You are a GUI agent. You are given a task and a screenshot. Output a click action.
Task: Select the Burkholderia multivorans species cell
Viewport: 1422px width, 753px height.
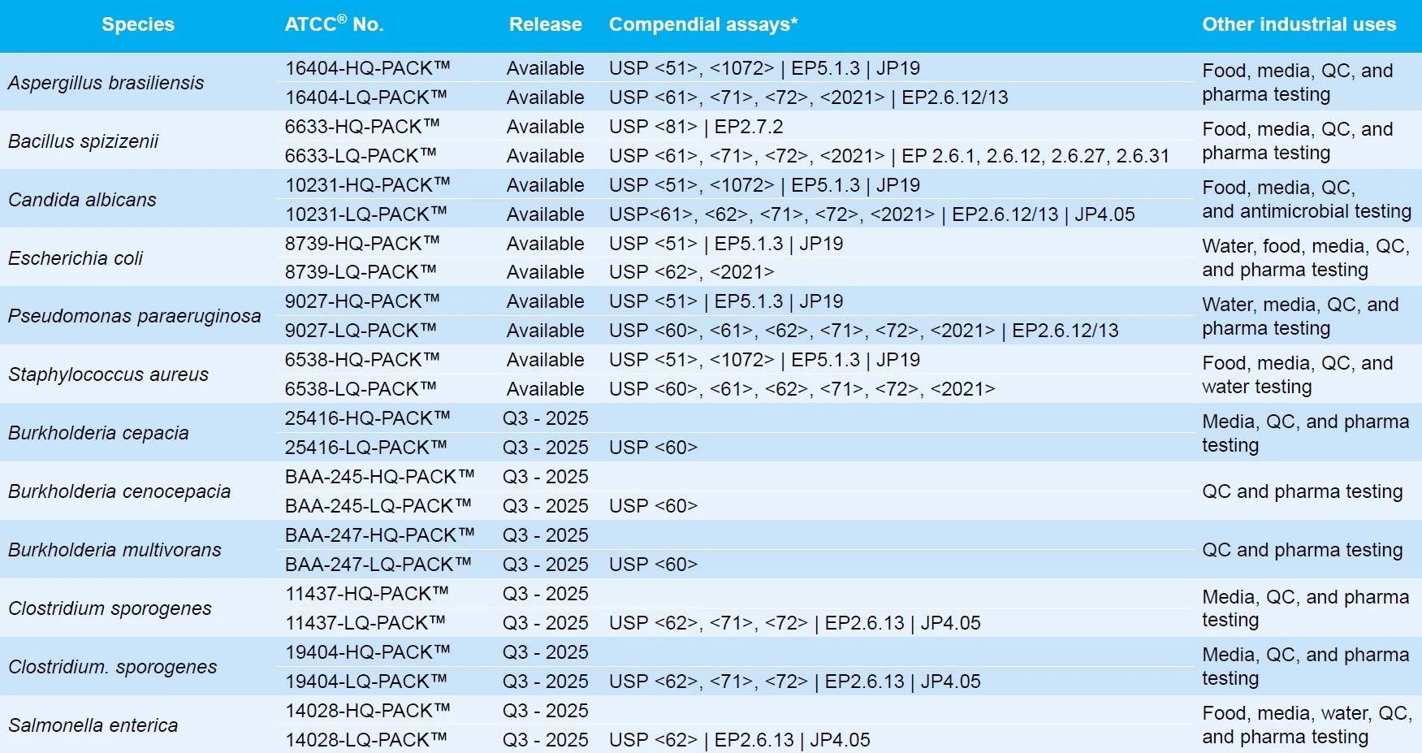(x=115, y=550)
